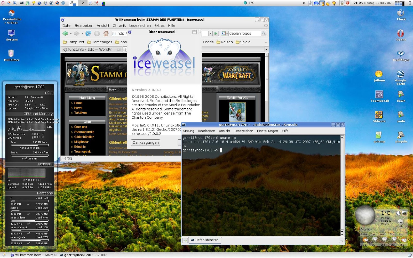Show hidden bookmarks toolbar overflow chevron

pyautogui.click(x=266, y=42)
